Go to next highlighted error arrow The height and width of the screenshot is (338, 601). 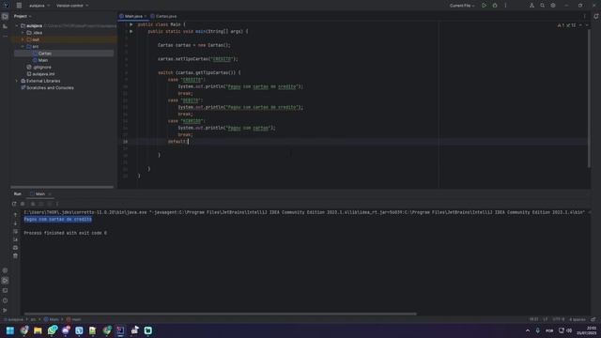[x=587, y=25]
